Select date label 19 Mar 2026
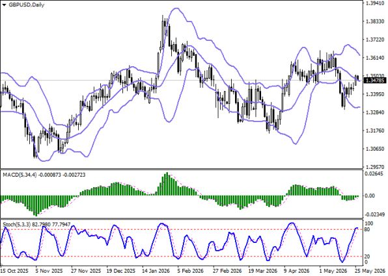This screenshot has width=388, height=276. click(x=262, y=271)
